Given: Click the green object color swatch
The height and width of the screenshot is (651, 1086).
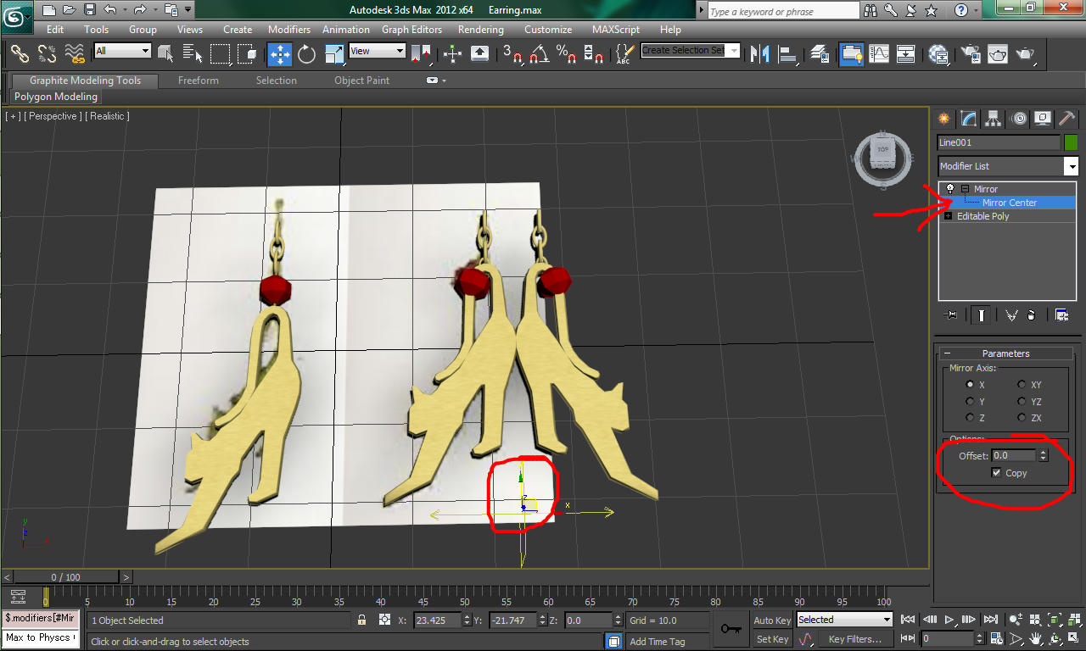Looking at the screenshot, I should (x=1071, y=142).
